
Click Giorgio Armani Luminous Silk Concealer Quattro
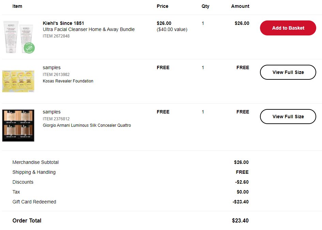coord(87,125)
